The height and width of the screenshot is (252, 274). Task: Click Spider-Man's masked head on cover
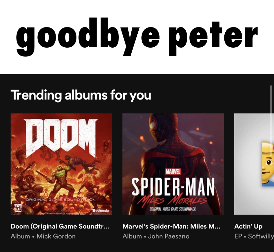pyautogui.click(x=157, y=127)
